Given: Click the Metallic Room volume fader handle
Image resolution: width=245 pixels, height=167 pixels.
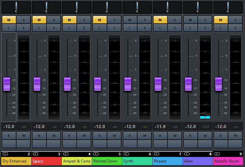Looking at the screenshot, I should click(219, 84).
